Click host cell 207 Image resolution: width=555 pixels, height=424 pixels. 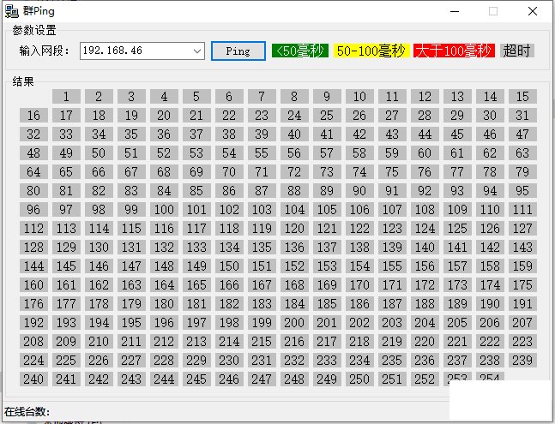(x=522, y=323)
